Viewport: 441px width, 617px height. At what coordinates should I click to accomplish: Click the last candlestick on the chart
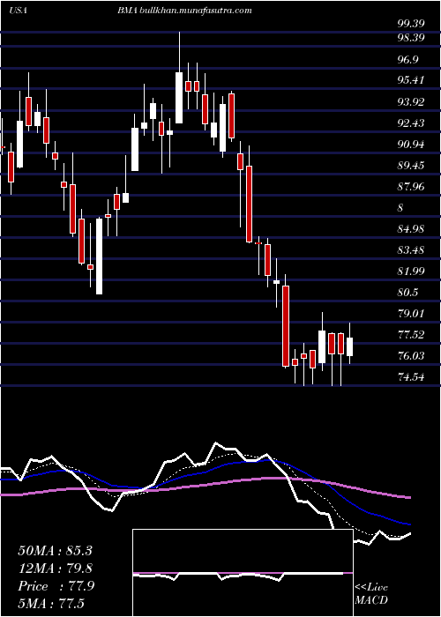[349, 343]
